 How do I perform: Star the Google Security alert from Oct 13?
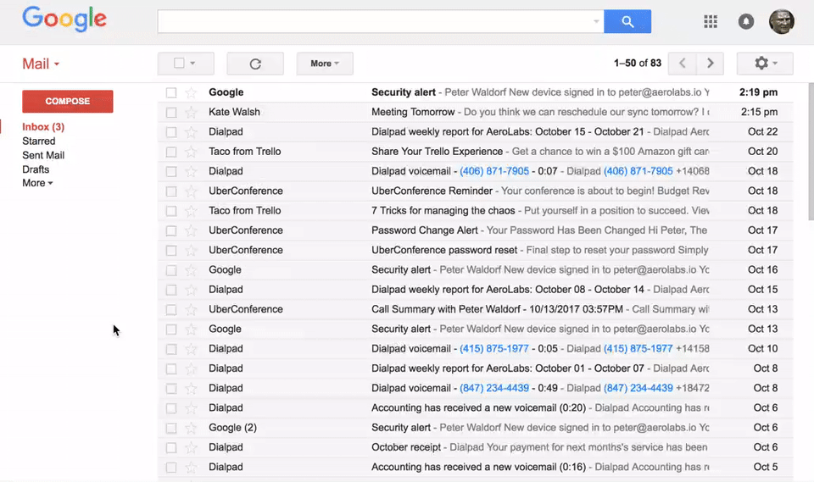click(191, 329)
